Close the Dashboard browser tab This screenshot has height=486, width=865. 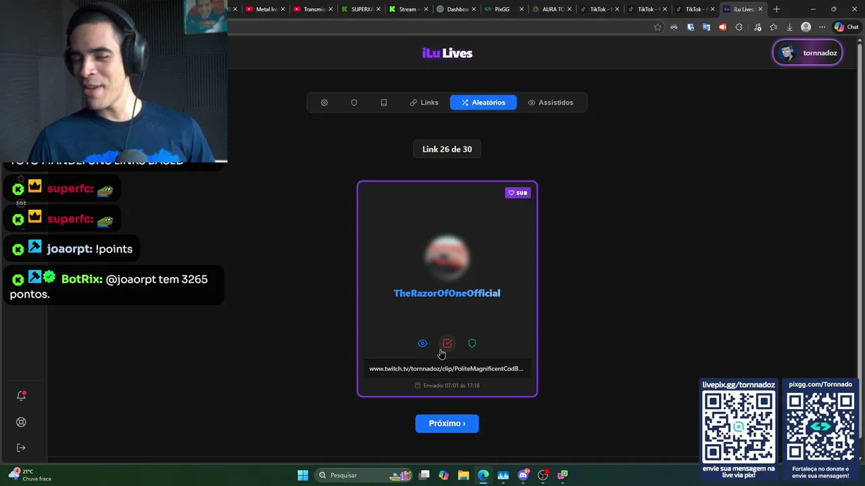[x=474, y=9]
